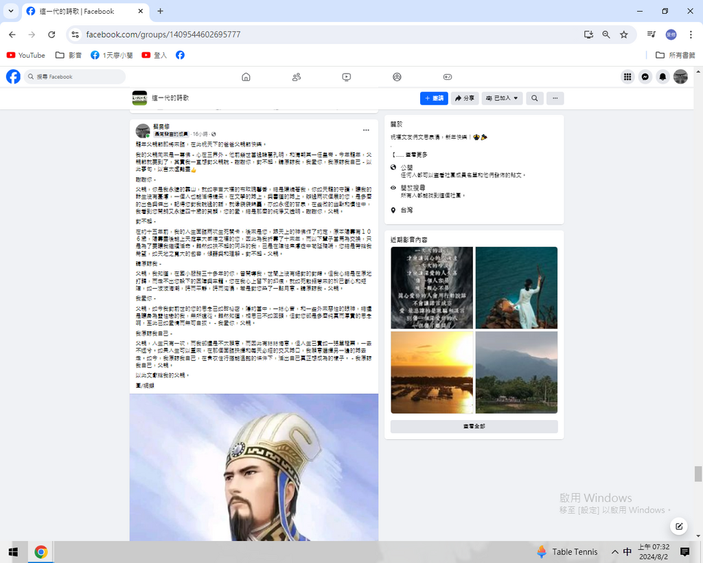Image resolution: width=703 pixels, height=563 pixels.
Task: Open the post's three-dot options menu
Action: 366,130
